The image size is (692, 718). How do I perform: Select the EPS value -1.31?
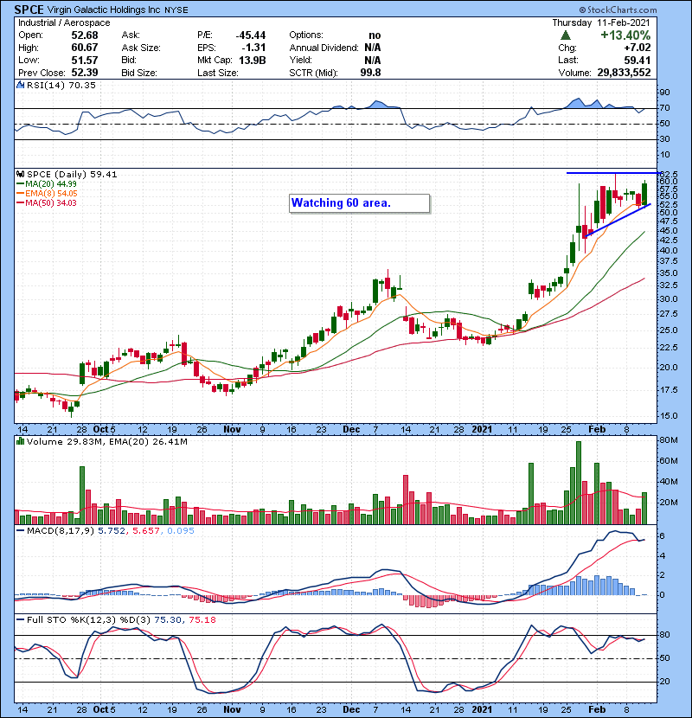[255, 48]
